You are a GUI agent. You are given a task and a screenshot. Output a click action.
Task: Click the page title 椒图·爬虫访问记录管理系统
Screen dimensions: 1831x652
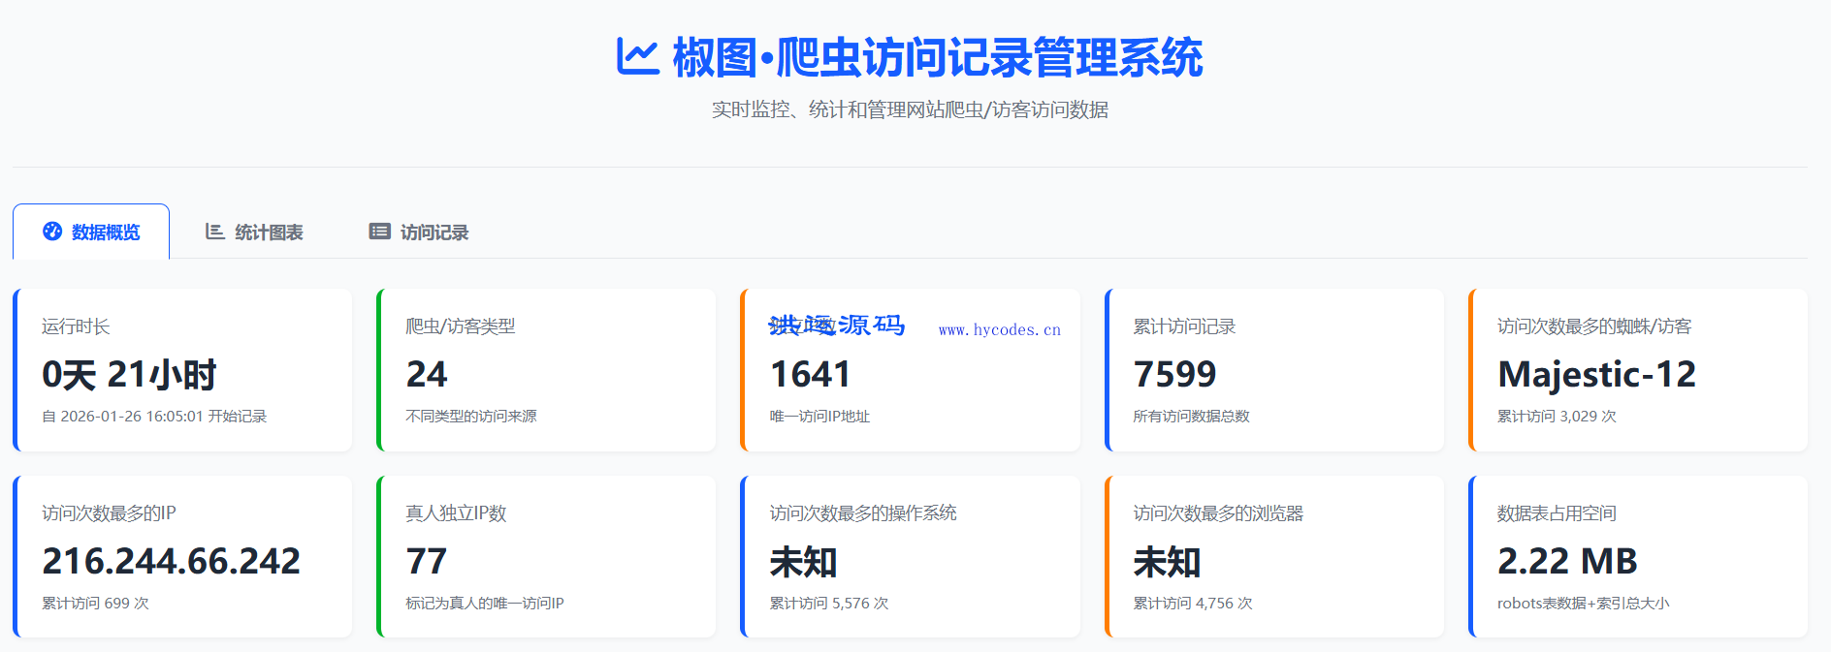[938, 57]
